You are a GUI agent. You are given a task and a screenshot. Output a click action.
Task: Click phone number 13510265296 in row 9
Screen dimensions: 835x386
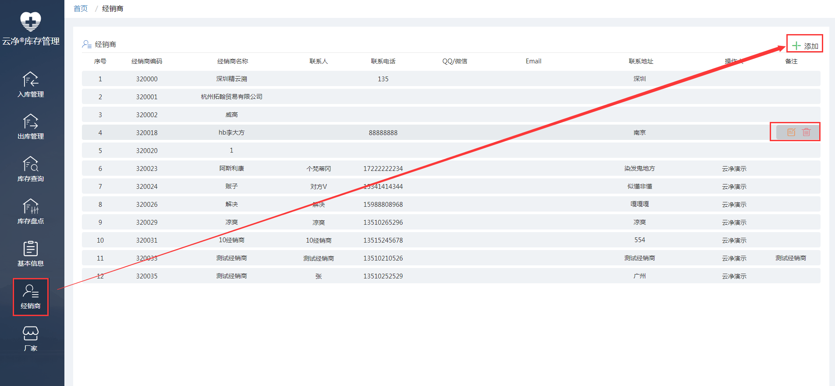point(383,222)
